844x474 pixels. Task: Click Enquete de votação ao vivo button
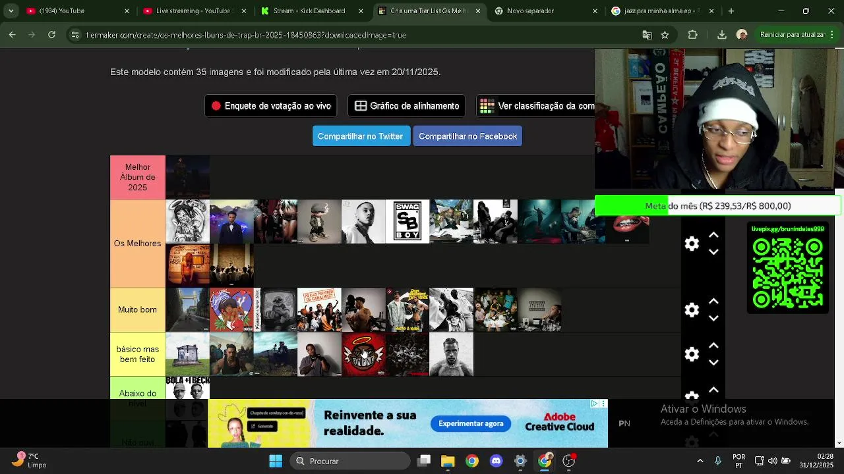point(270,106)
